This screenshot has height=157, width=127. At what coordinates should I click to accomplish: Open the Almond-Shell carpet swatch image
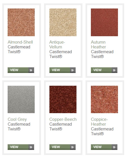(x=21, y=22)
